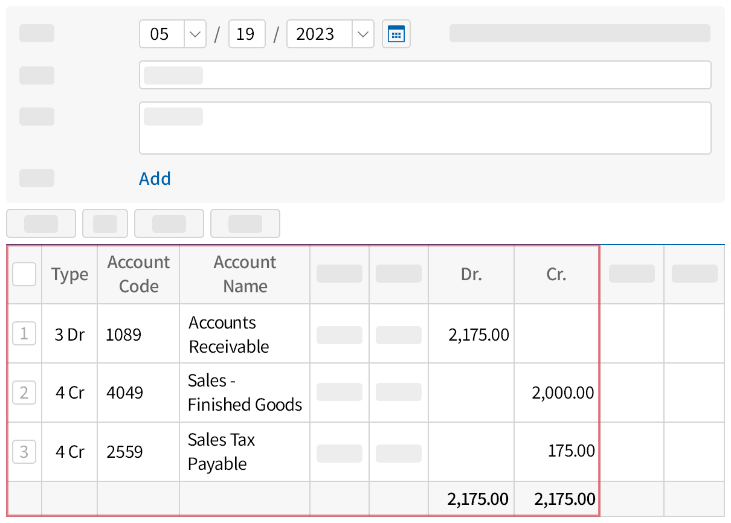Click the 2,000.00 credit amount for Sales

pyautogui.click(x=562, y=393)
